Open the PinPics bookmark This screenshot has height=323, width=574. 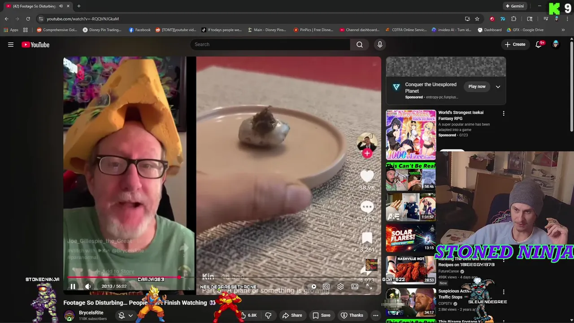point(313,30)
